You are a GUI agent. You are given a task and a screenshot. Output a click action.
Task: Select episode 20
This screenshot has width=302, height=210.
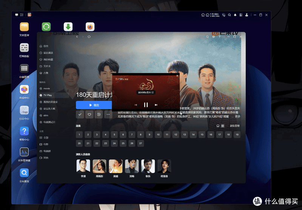tap(79, 143)
